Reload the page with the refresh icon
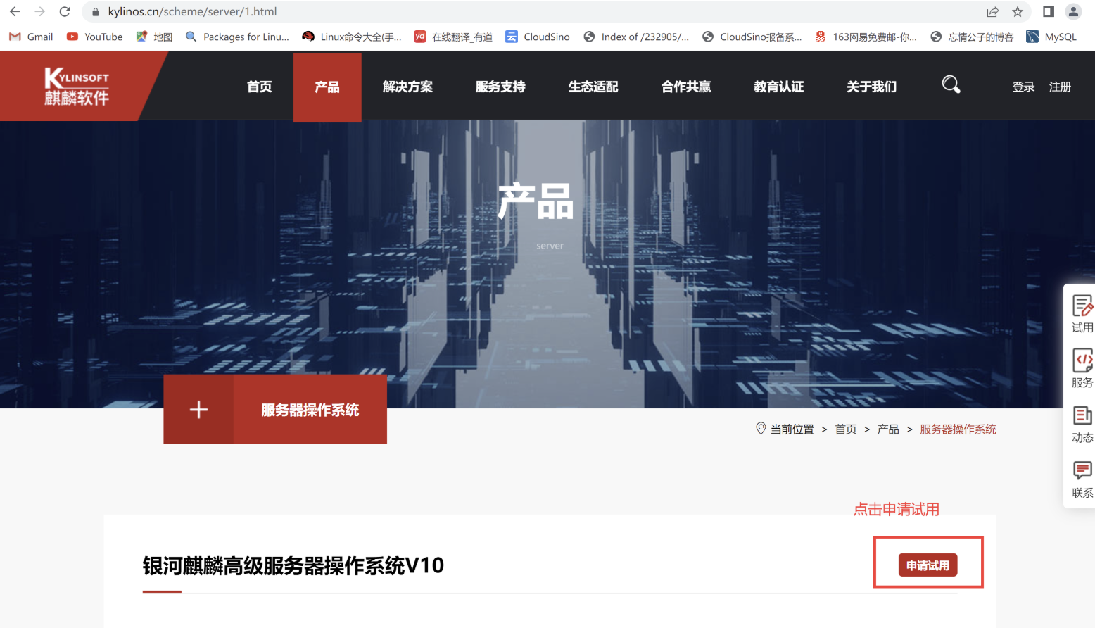 click(x=65, y=11)
